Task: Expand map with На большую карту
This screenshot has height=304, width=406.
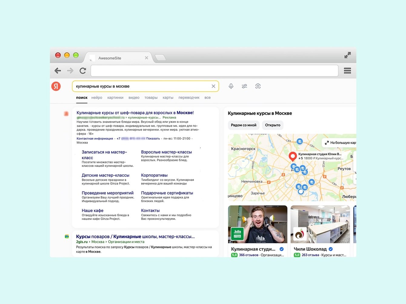Action: tap(339, 142)
